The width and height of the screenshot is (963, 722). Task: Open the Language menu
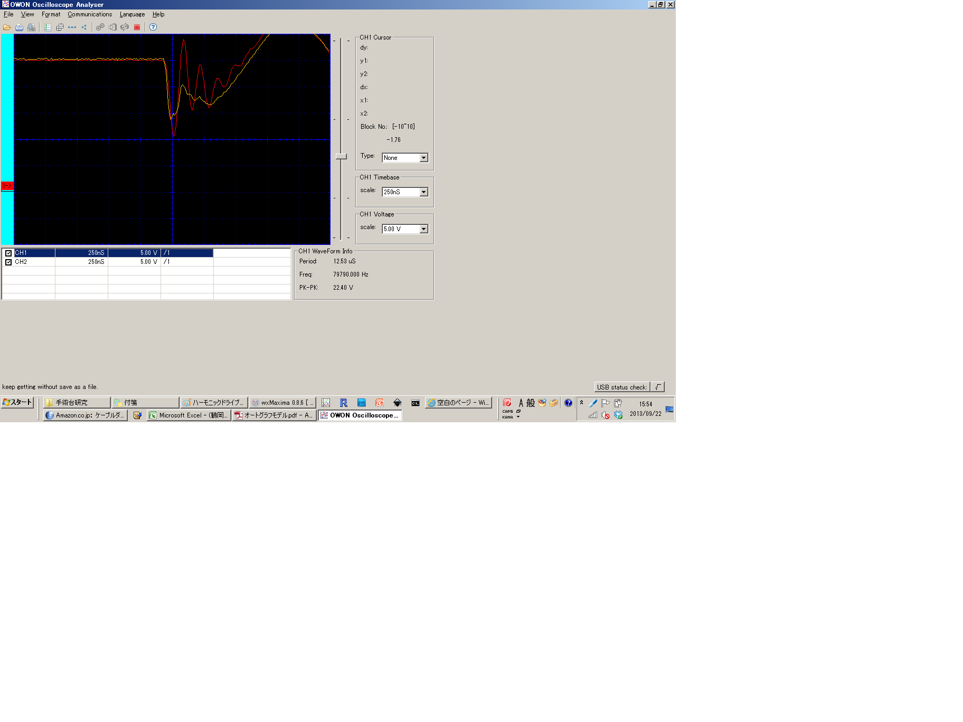(132, 14)
